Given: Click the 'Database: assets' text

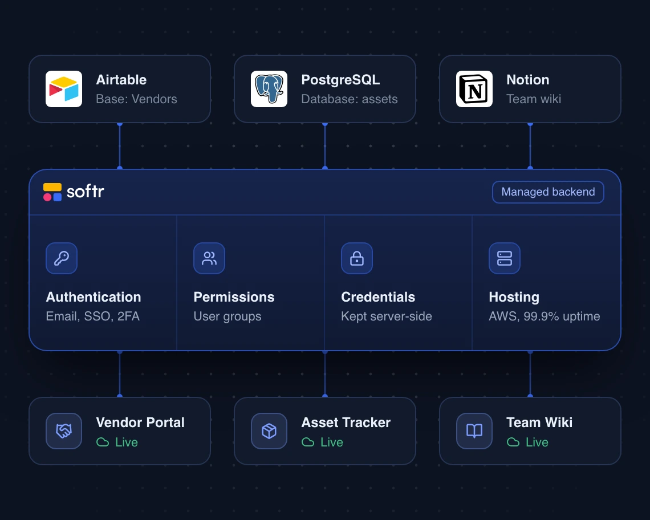Looking at the screenshot, I should [350, 99].
